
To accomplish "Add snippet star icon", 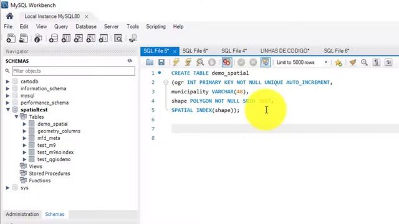I will tap(339, 62).
